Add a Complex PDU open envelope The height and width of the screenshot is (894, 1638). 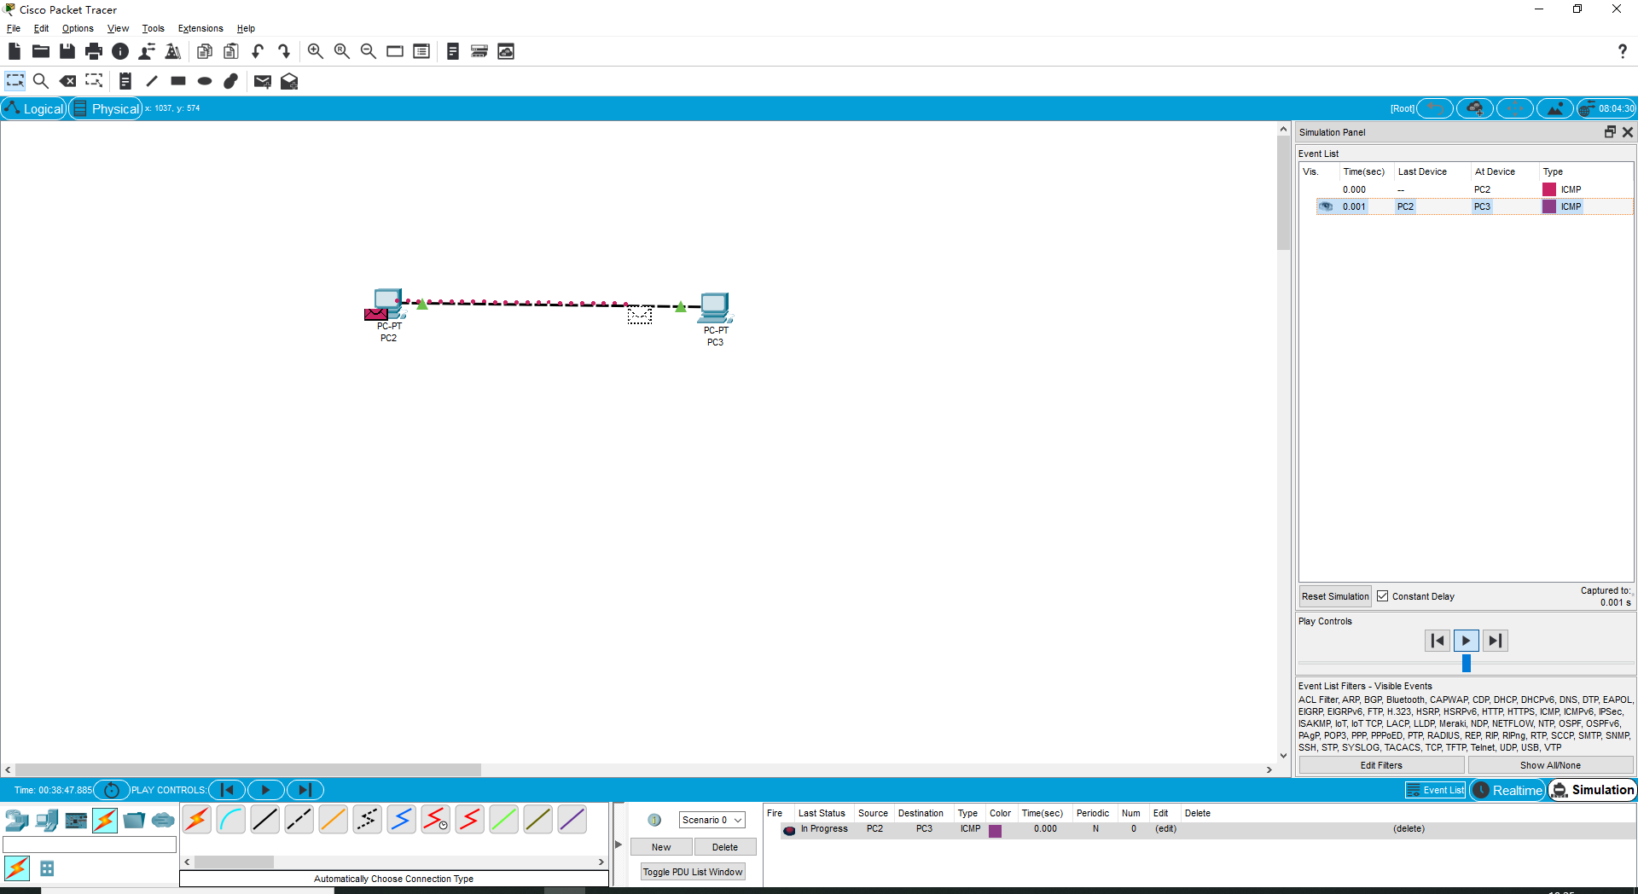point(289,81)
